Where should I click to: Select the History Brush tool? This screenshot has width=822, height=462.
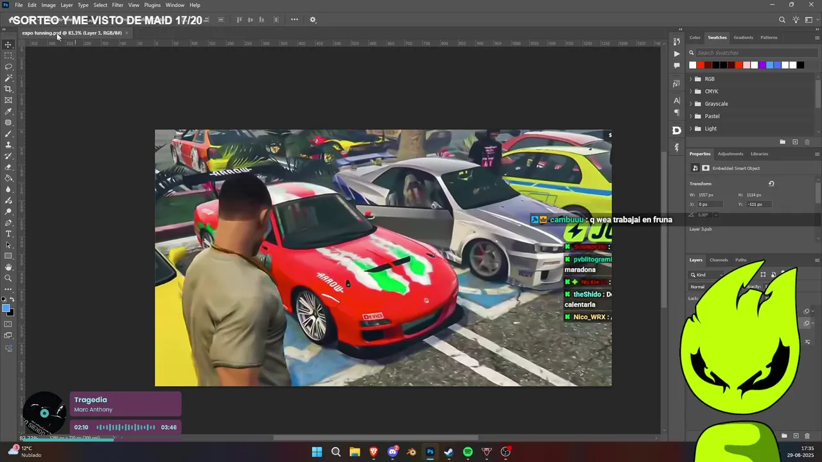(x=8, y=156)
